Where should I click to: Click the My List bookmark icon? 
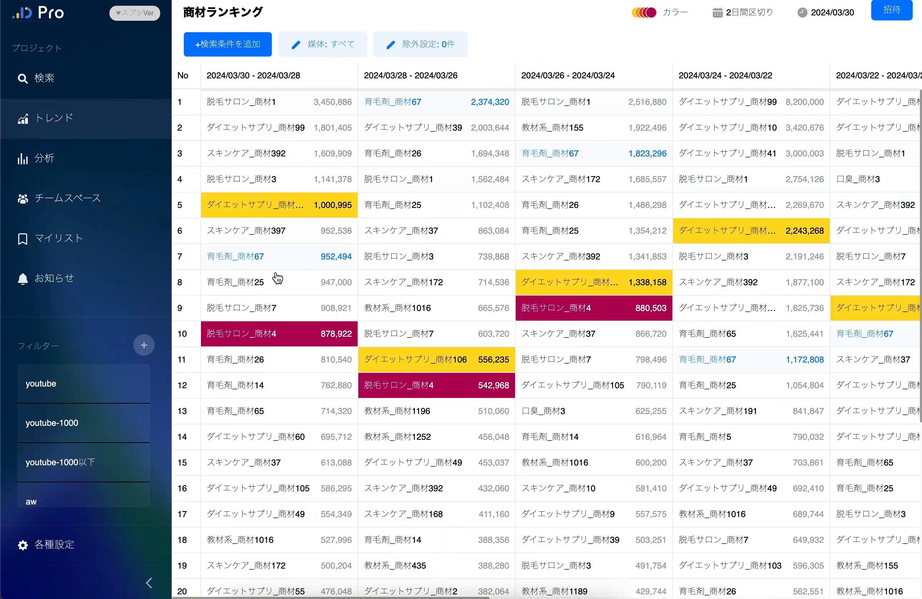pyautogui.click(x=23, y=239)
